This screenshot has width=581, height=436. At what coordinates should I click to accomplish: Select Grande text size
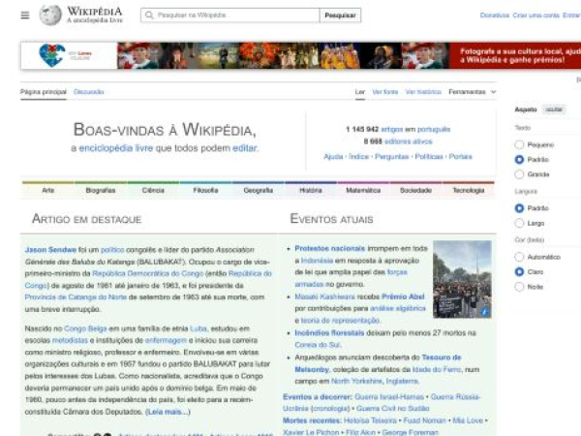(519, 174)
